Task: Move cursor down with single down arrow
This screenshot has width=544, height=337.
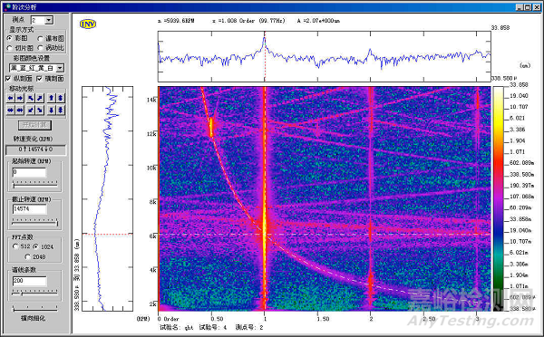Action: click(x=52, y=111)
